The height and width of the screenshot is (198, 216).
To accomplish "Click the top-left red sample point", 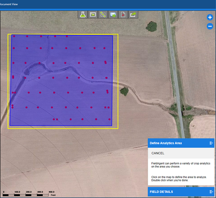I will coord(14,36).
